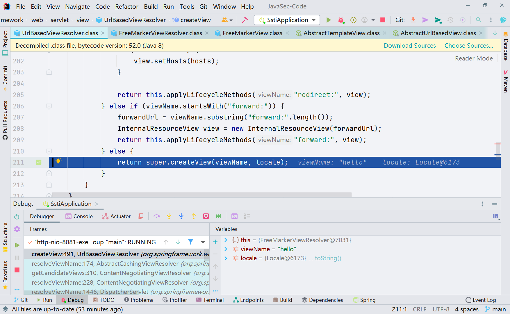Click toString() link for locale
Image resolution: width=510 pixels, height=314 pixels.
(x=328, y=258)
